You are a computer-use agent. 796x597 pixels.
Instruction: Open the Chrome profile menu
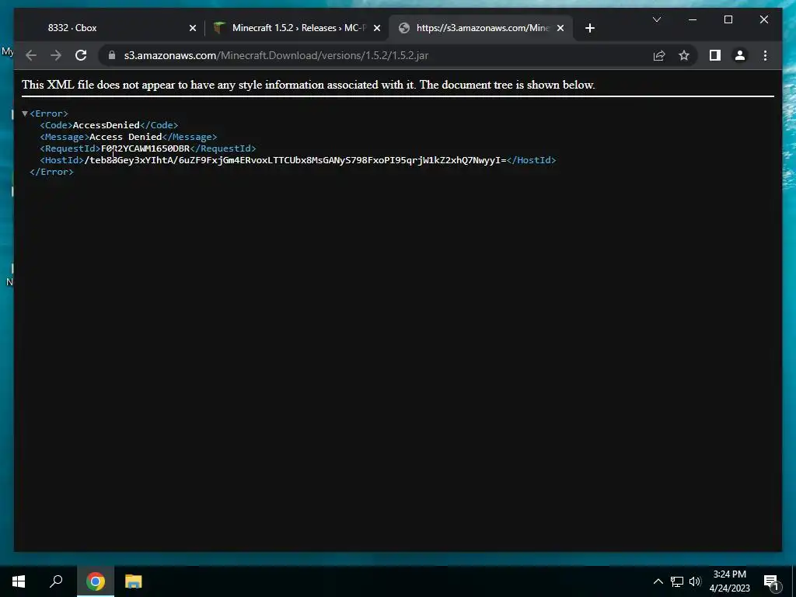tap(740, 55)
